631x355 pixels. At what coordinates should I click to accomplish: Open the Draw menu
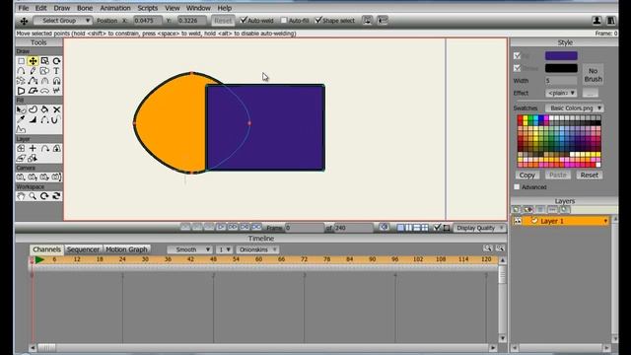[61, 8]
